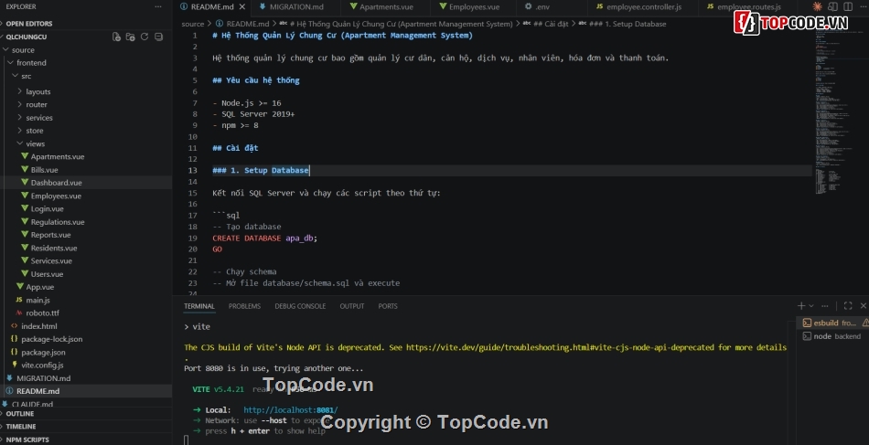Maximize the terminal panel size
Viewport: 869px width, 445px height.
[848, 305]
